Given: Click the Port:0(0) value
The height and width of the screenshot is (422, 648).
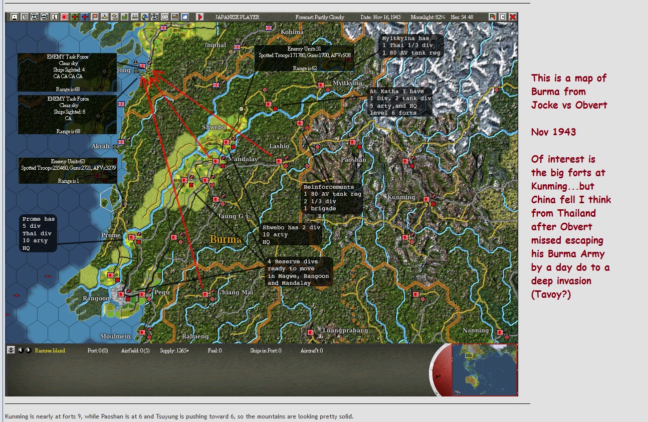Looking at the screenshot, I should 98,351.
